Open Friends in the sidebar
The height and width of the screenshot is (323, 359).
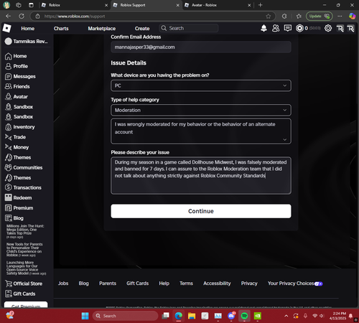(17, 86)
